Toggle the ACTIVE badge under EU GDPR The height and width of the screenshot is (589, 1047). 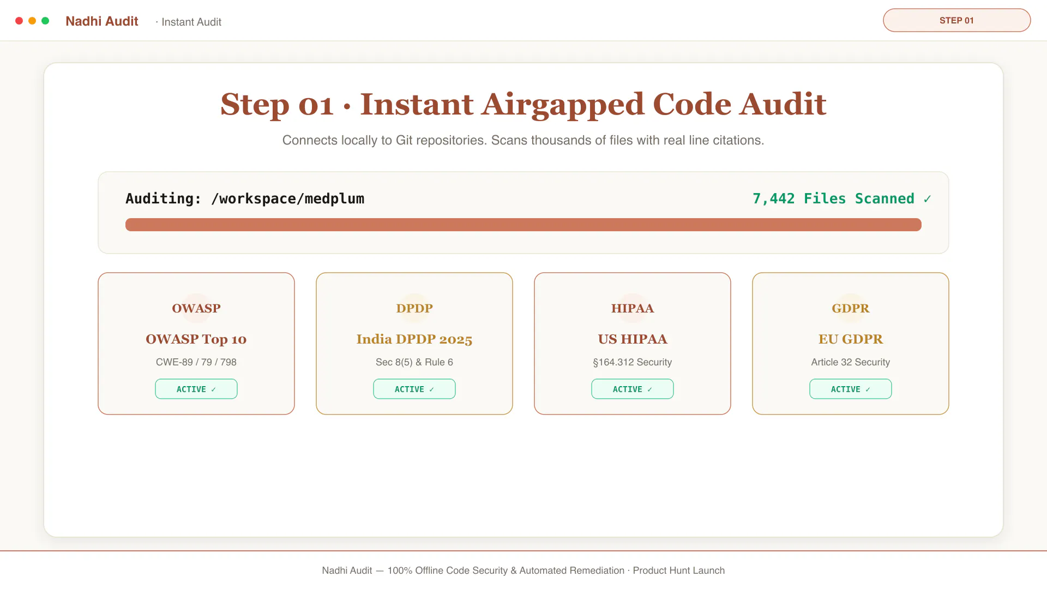(851, 389)
